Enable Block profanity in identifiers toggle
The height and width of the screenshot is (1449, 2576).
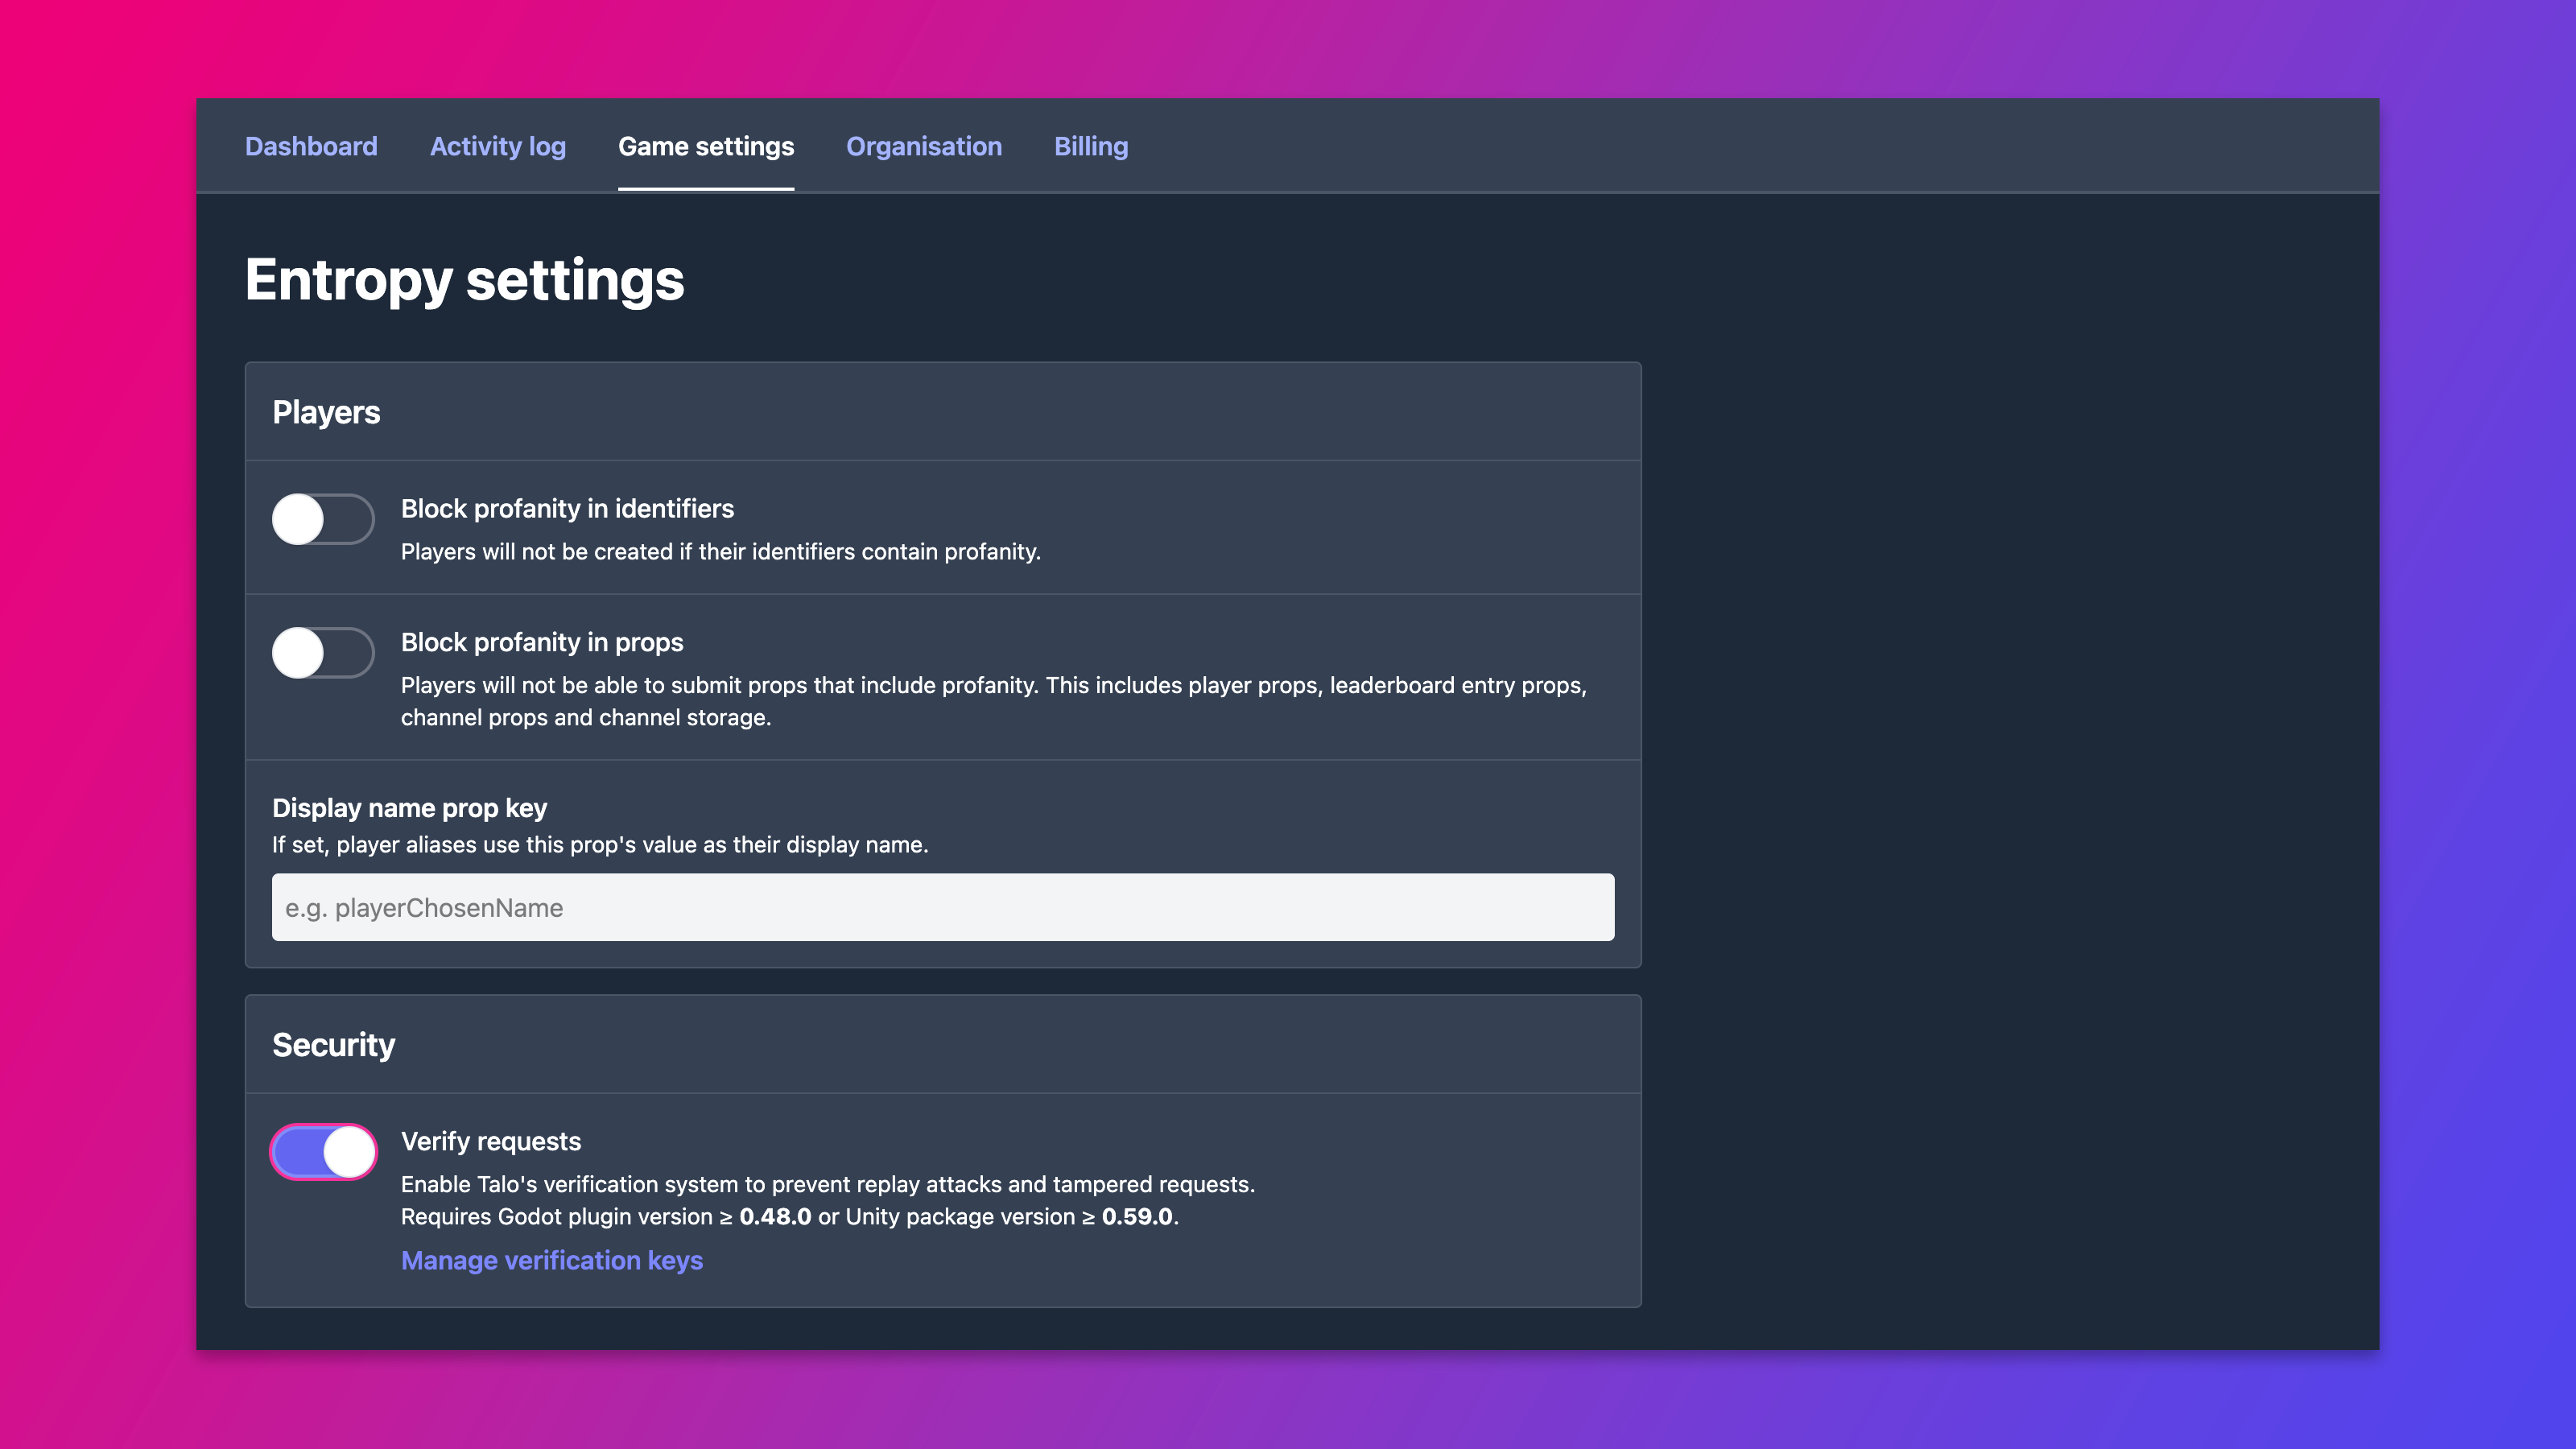(323, 519)
